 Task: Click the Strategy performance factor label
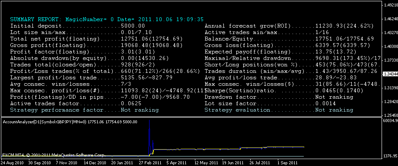(x=57, y=110)
